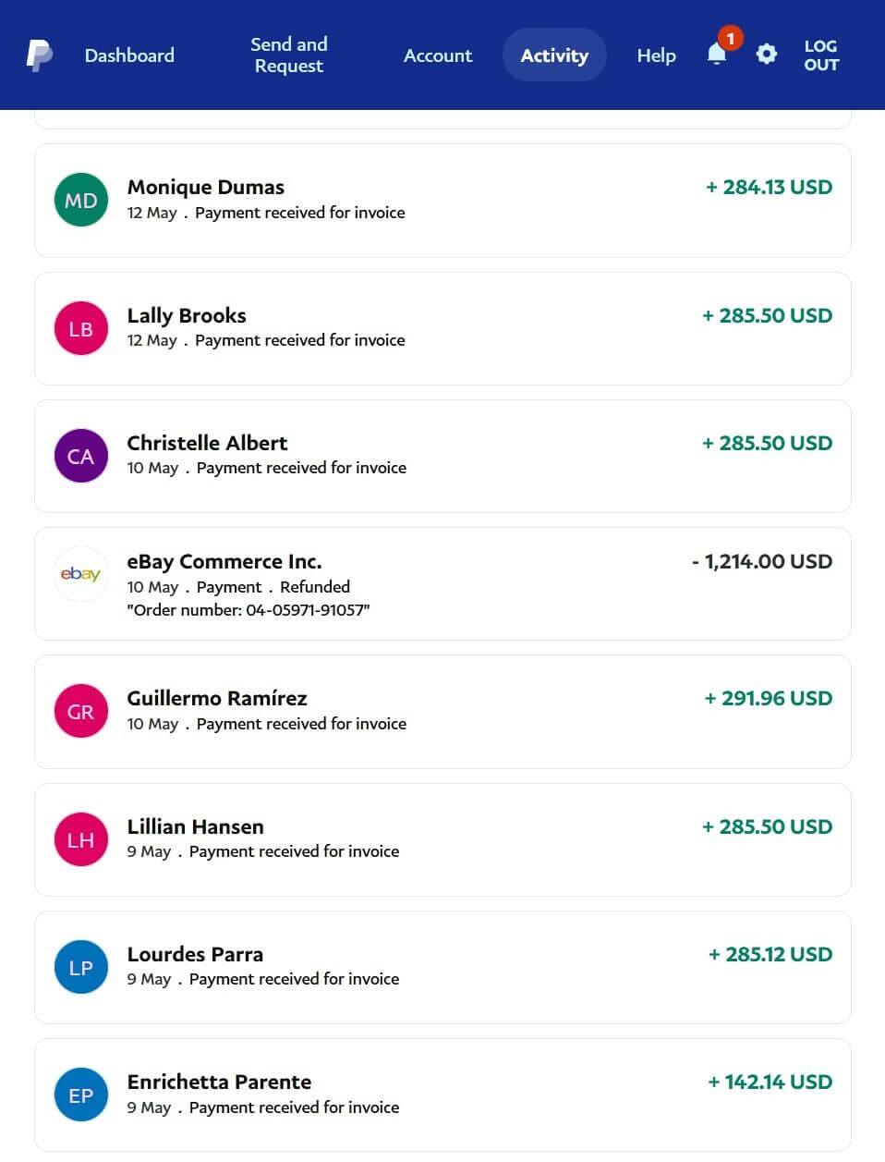Click Lillian Hansen LH avatar
Screen dimensions: 885x1162
click(81, 839)
